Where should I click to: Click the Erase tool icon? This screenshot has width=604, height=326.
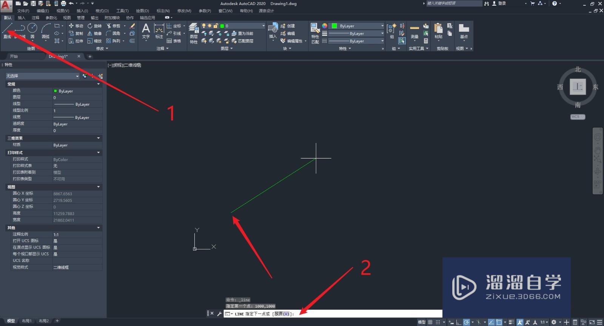click(132, 26)
